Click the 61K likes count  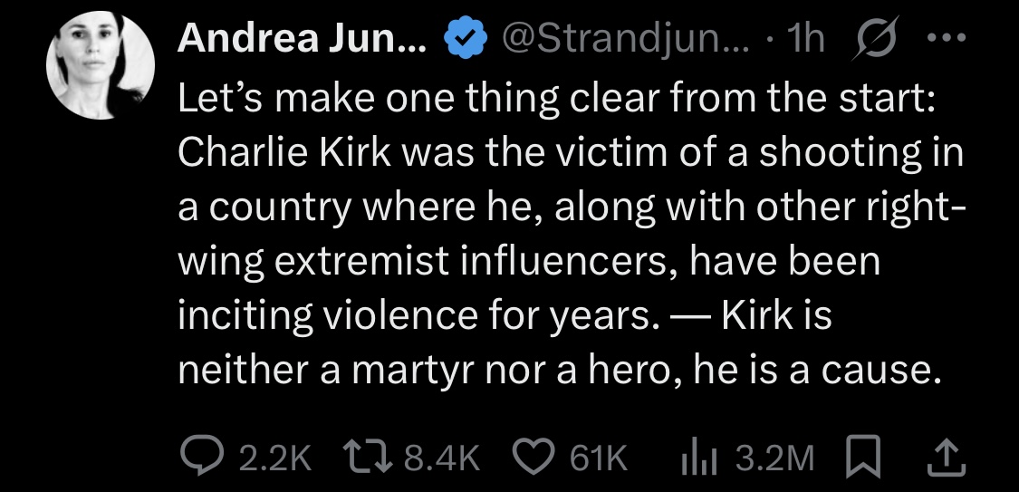598,458
